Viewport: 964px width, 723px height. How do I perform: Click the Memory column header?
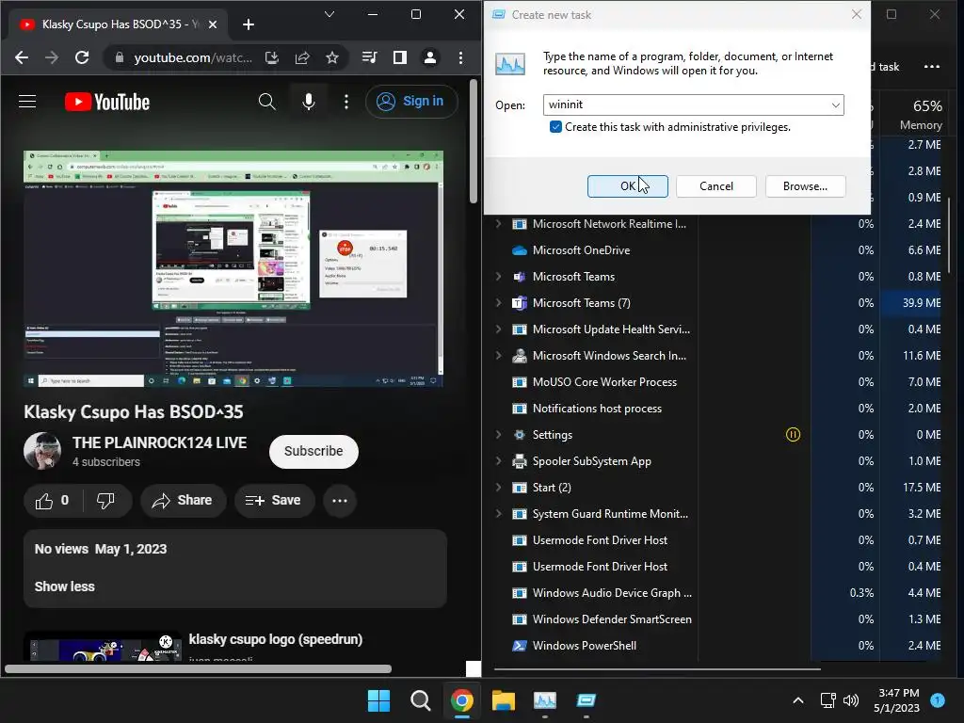[x=917, y=114]
